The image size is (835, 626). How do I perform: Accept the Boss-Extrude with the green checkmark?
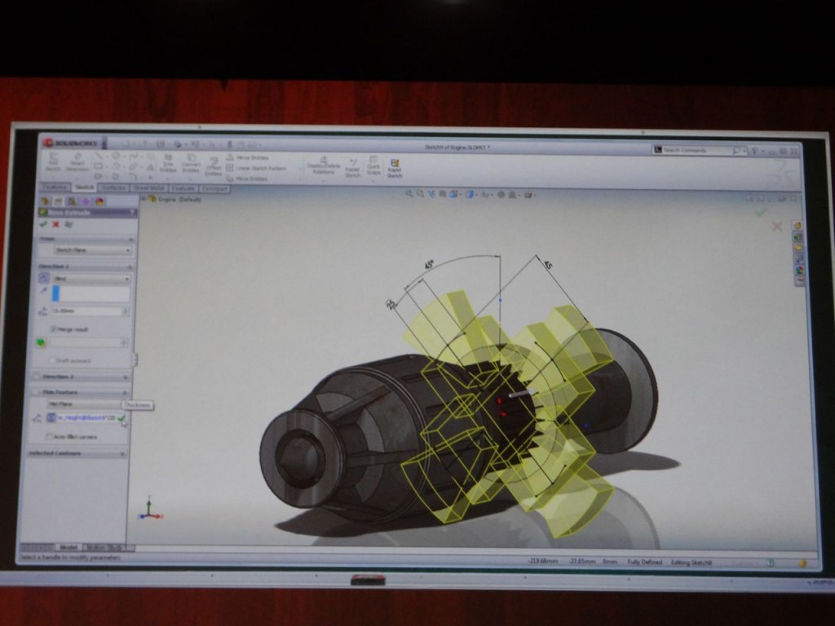(x=42, y=224)
